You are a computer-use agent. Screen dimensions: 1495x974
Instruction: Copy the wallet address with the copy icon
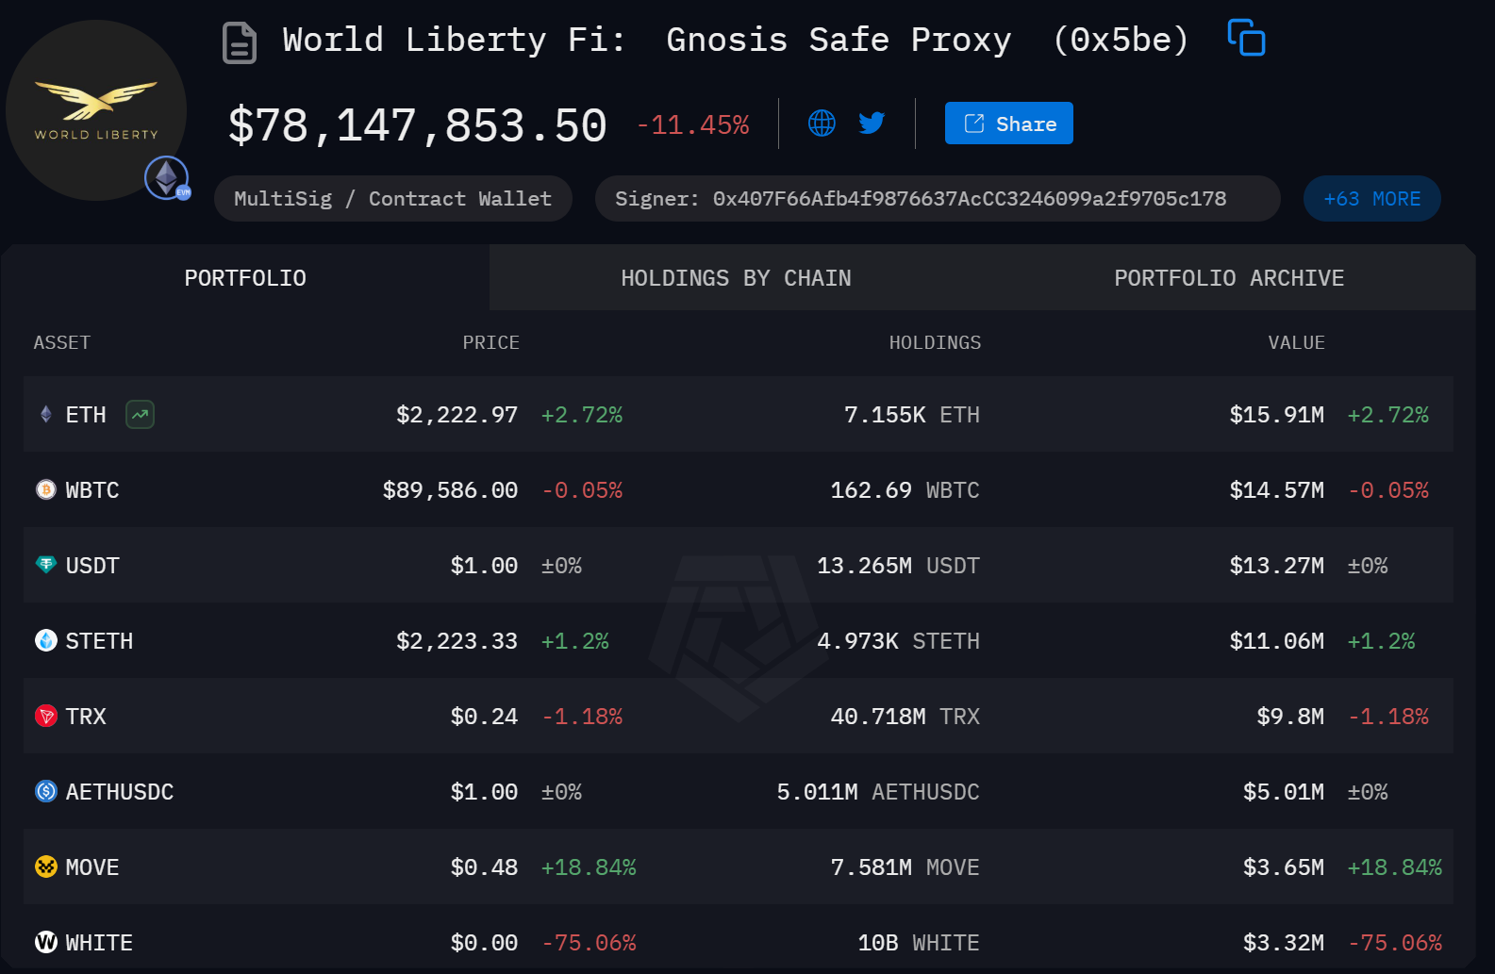[1246, 38]
